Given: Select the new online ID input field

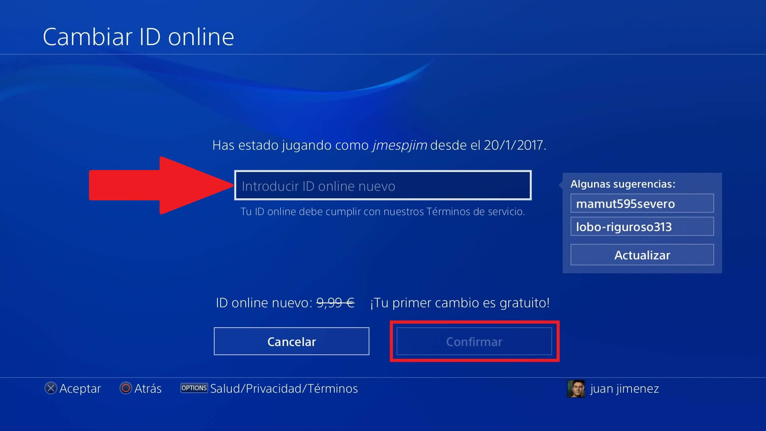Looking at the screenshot, I should 383,186.
